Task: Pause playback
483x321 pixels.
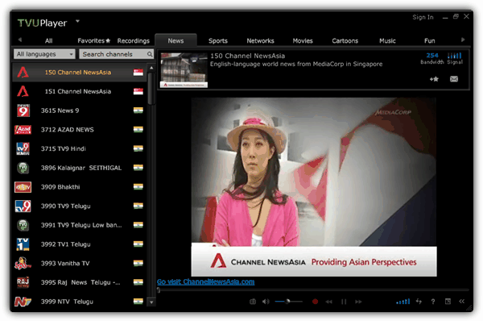Action: tap(344, 302)
